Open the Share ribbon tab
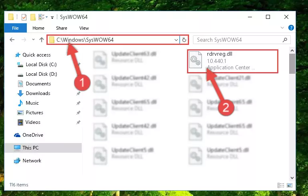The width and height of the screenshot is (308, 196). coord(62,28)
